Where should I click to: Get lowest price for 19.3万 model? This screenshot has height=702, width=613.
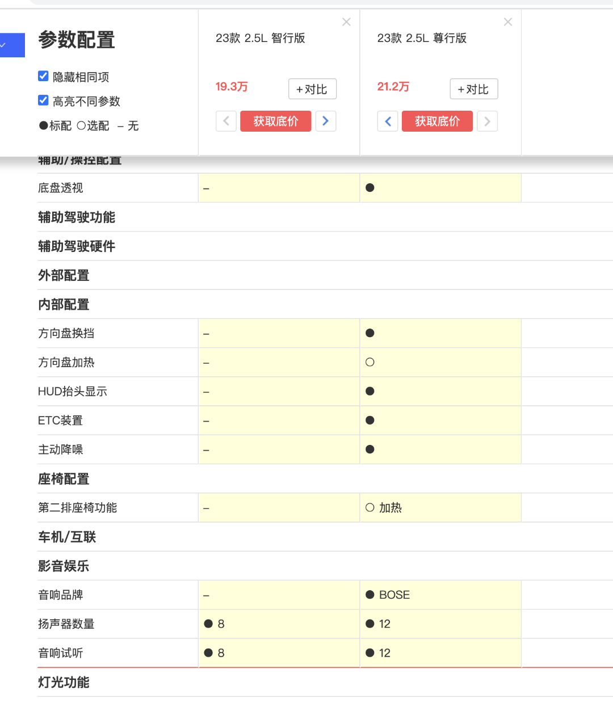(275, 121)
